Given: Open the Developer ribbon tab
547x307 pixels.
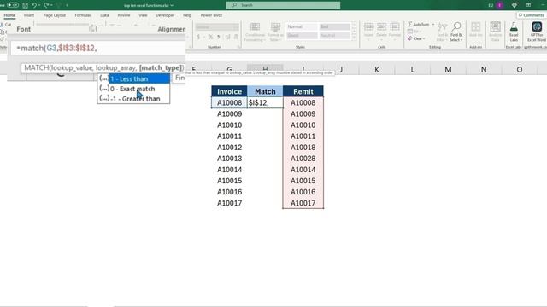Looking at the screenshot, I should (x=165, y=15).
